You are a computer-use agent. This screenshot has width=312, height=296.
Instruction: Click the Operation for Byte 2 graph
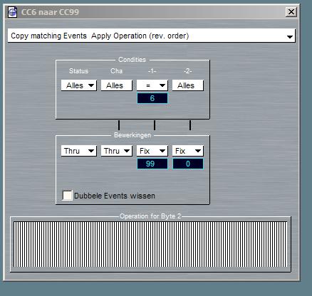pyautogui.click(x=150, y=244)
